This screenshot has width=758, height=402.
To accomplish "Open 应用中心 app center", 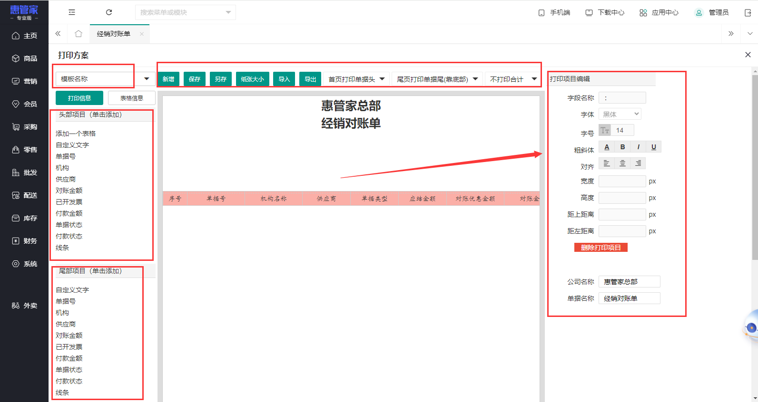I will coord(659,12).
